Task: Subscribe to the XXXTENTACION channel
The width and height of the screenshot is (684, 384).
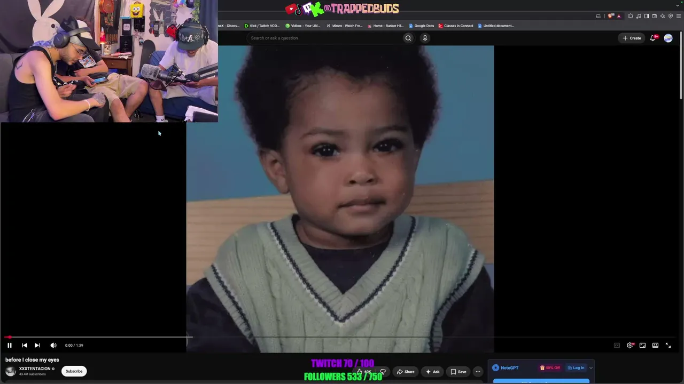Action: pyautogui.click(x=74, y=371)
